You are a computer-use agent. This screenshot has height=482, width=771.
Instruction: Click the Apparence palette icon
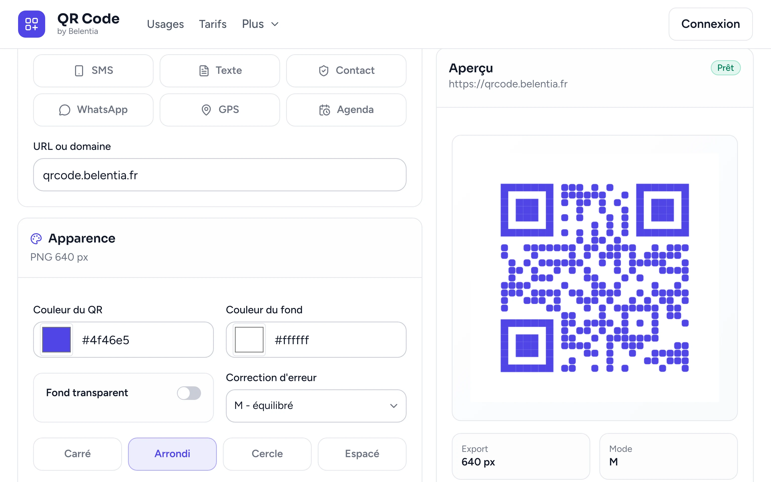36,238
